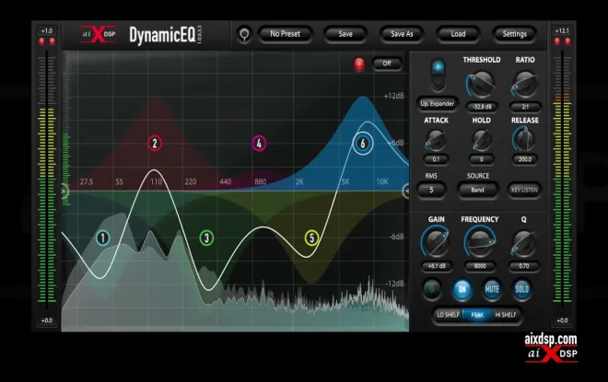The height and width of the screenshot is (382, 608).
Task: Click the left edge handle on graph
Action: click(x=64, y=191)
